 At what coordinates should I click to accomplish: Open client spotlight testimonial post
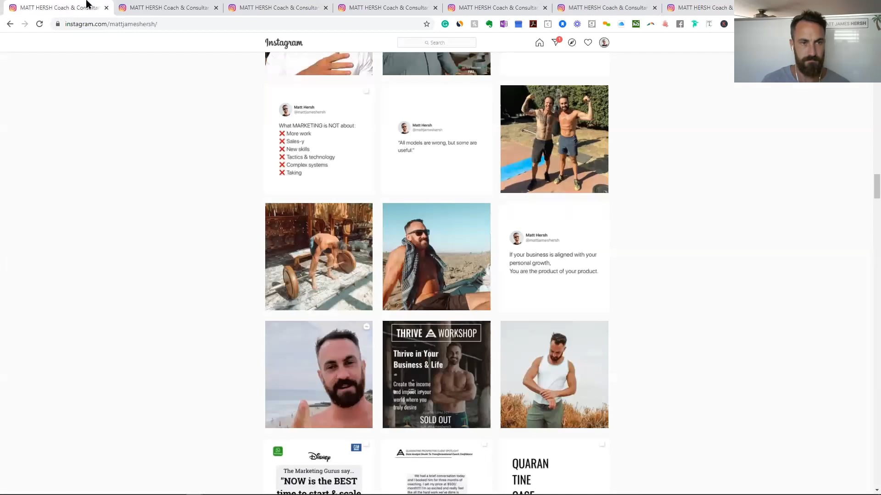coord(436,467)
